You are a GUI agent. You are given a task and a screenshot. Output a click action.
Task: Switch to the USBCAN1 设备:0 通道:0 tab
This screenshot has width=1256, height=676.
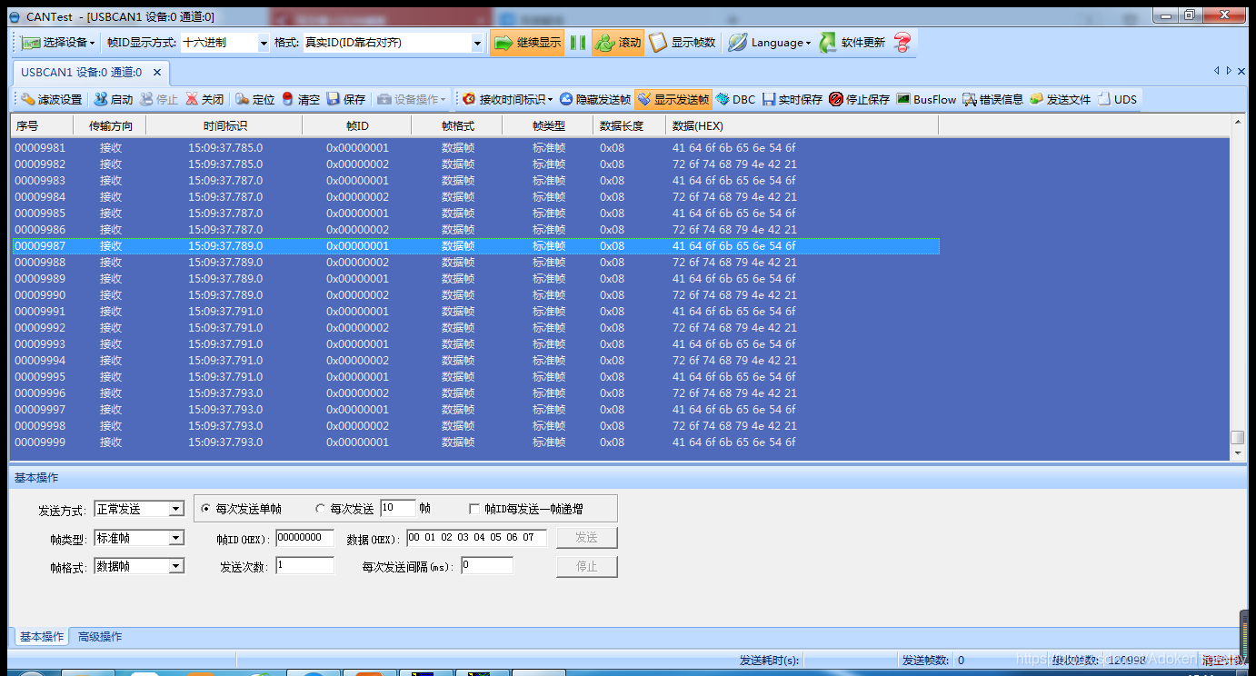coord(81,73)
